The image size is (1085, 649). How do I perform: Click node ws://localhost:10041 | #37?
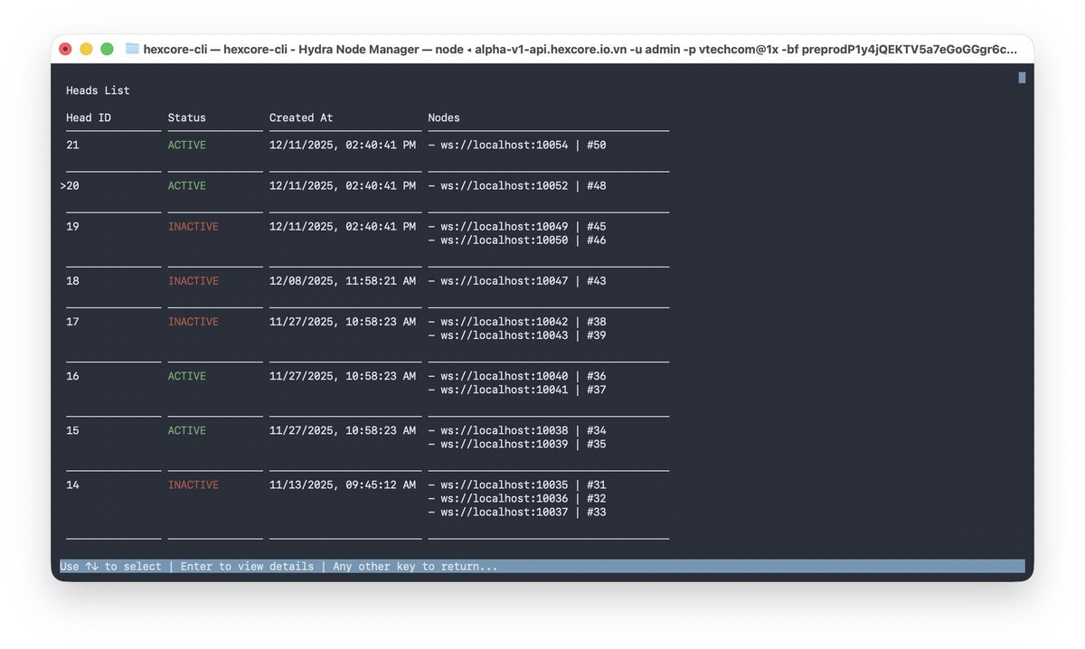coord(517,390)
